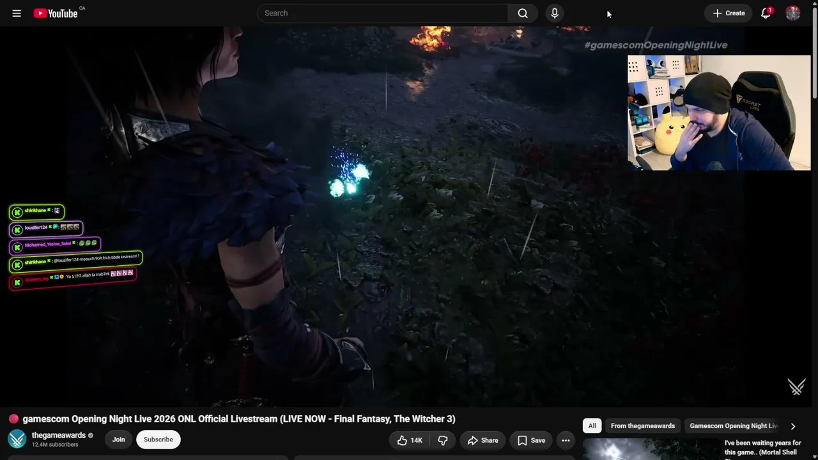The image size is (818, 460).
Task: Select the From thegameawards chip
Action: click(x=643, y=426)
